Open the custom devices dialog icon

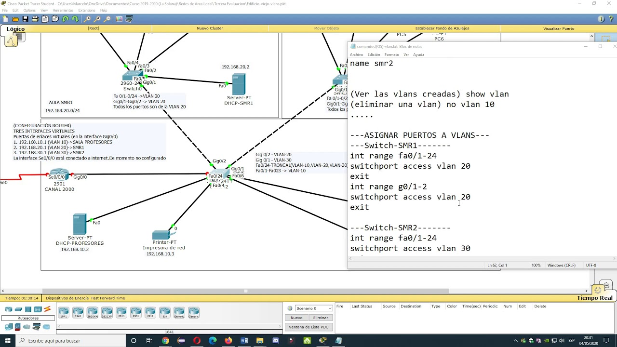129,19
